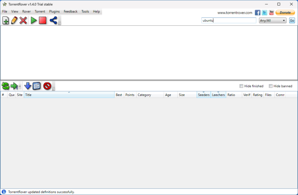Expand the Any/All category dropdown
Image resolution: width=298 pixels, height=195 pixels.
click(x=273, y=20)
